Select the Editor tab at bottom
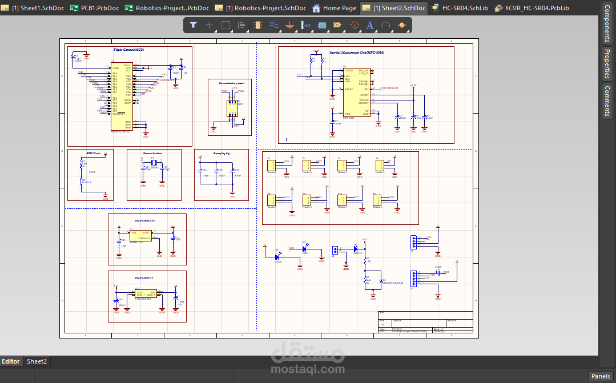Screen dimensions: 616x383 pyautogui.click(x=11, y=361)
